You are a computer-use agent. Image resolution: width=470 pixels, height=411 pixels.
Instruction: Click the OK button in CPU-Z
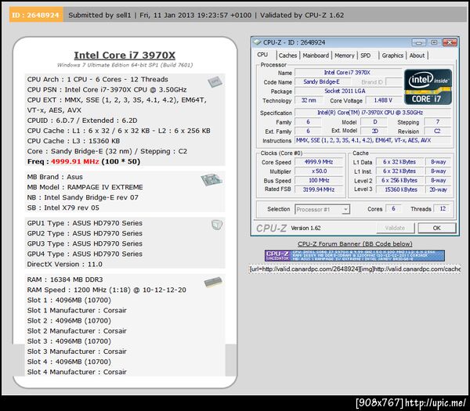coord(437,228)
